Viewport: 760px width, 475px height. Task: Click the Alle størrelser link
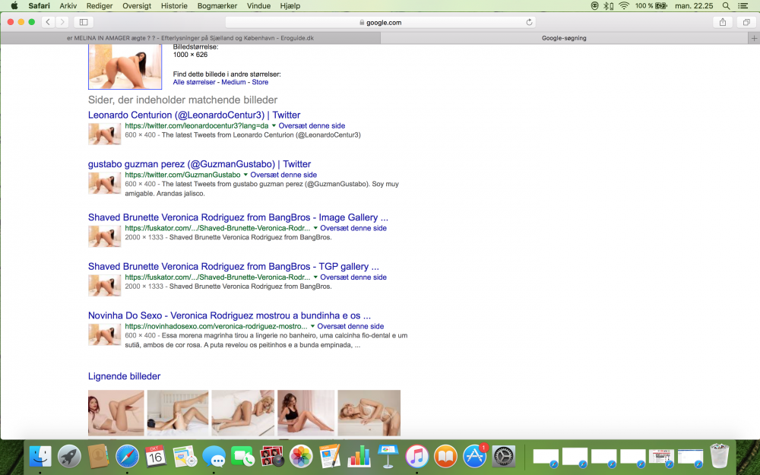[x=194, y=82]
